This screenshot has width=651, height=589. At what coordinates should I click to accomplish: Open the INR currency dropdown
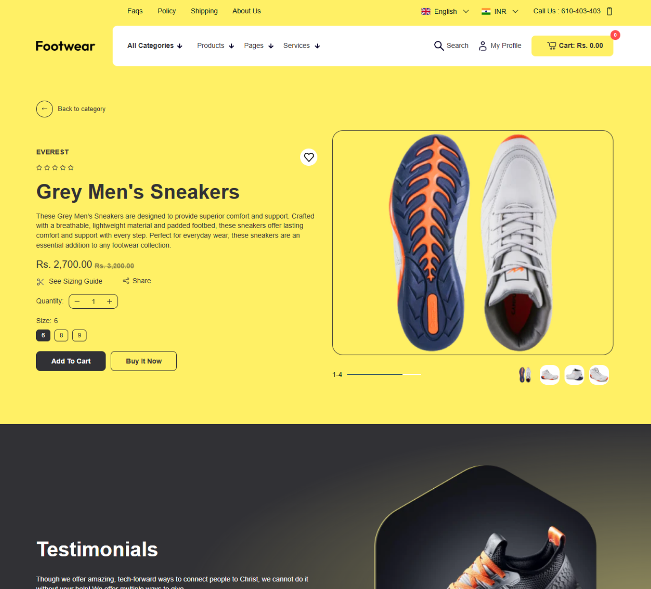[x=500, y=11]
